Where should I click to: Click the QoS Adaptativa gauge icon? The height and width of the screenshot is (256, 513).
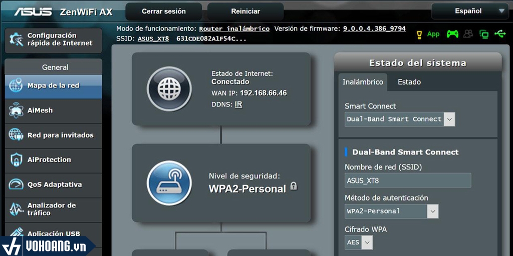[16, 184]
